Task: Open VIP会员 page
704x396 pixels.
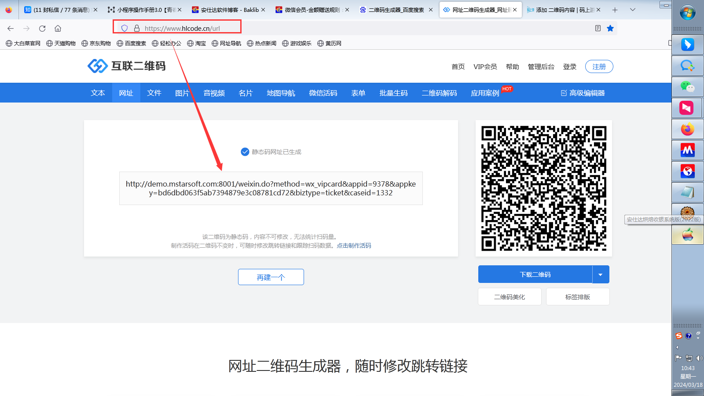Action: (x=485, y=66)
